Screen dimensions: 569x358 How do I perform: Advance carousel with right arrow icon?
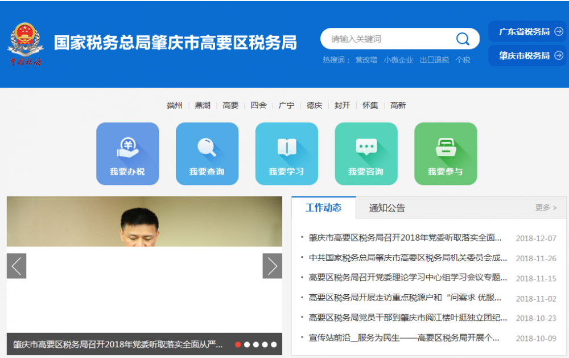pyautogui.click(x=272, y=266)
